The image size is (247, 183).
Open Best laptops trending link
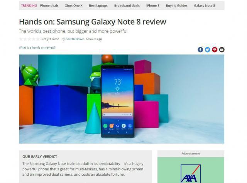tap(98, 5)
